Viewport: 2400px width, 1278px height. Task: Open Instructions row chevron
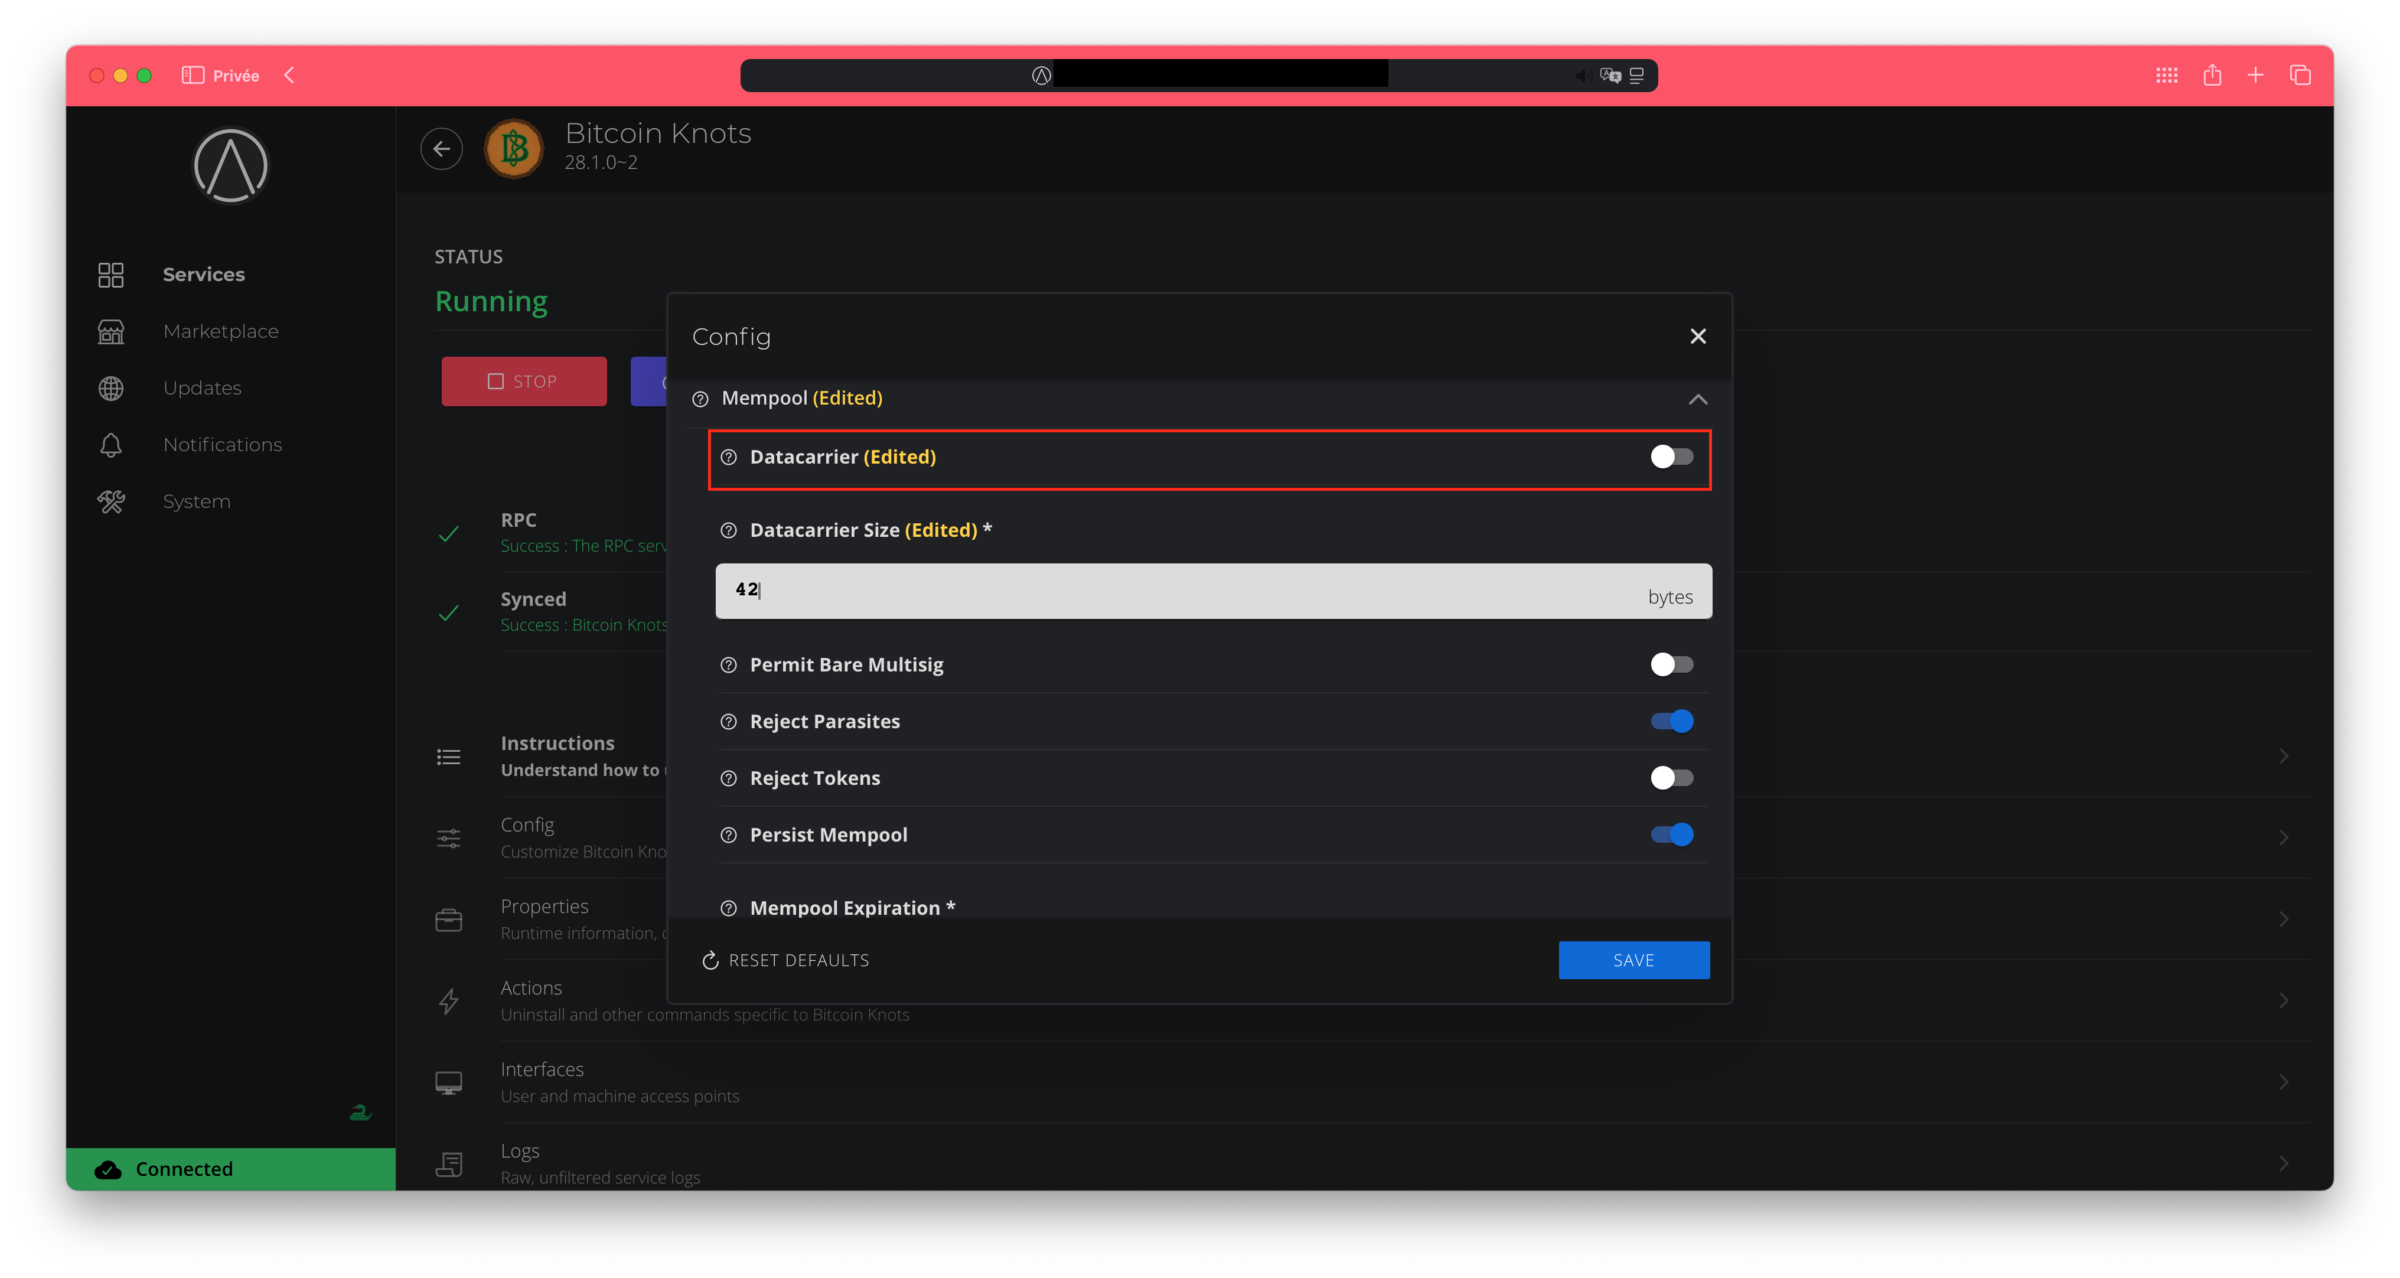click(2284, 757)
